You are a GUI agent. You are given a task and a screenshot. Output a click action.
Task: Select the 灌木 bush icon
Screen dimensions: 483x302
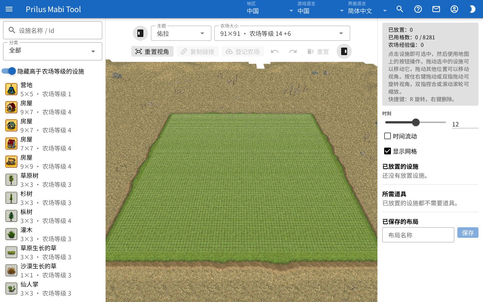11,234
